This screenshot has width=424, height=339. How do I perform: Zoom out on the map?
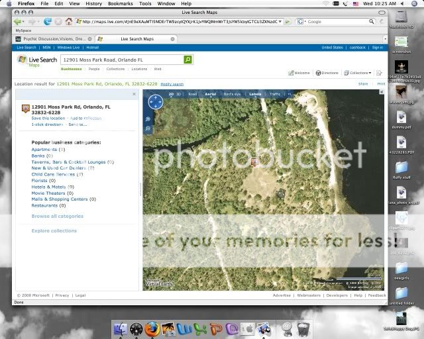click(x=148, y=128)
